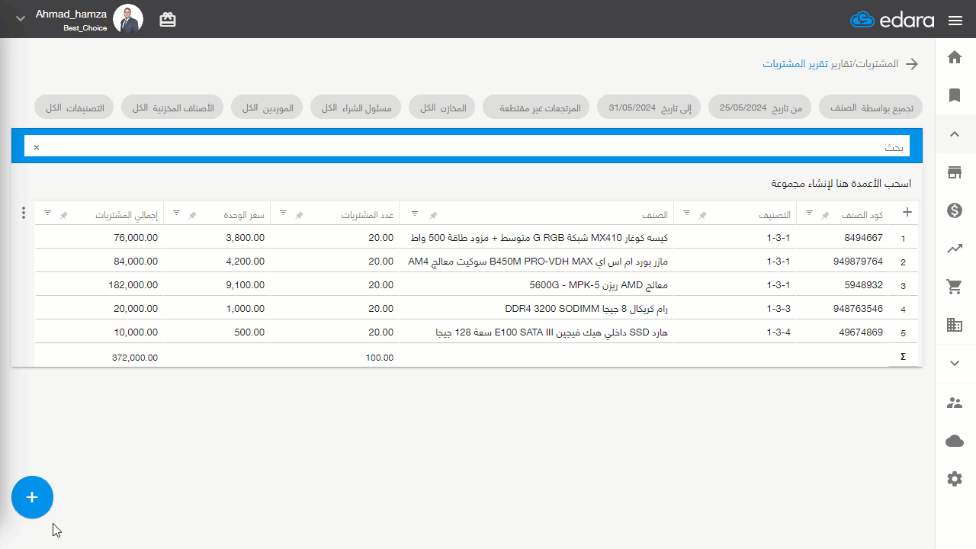Open the store icon in sidebar
This screenshot has height=549, width=976.
pyautogui.click(x=955, y=172)
